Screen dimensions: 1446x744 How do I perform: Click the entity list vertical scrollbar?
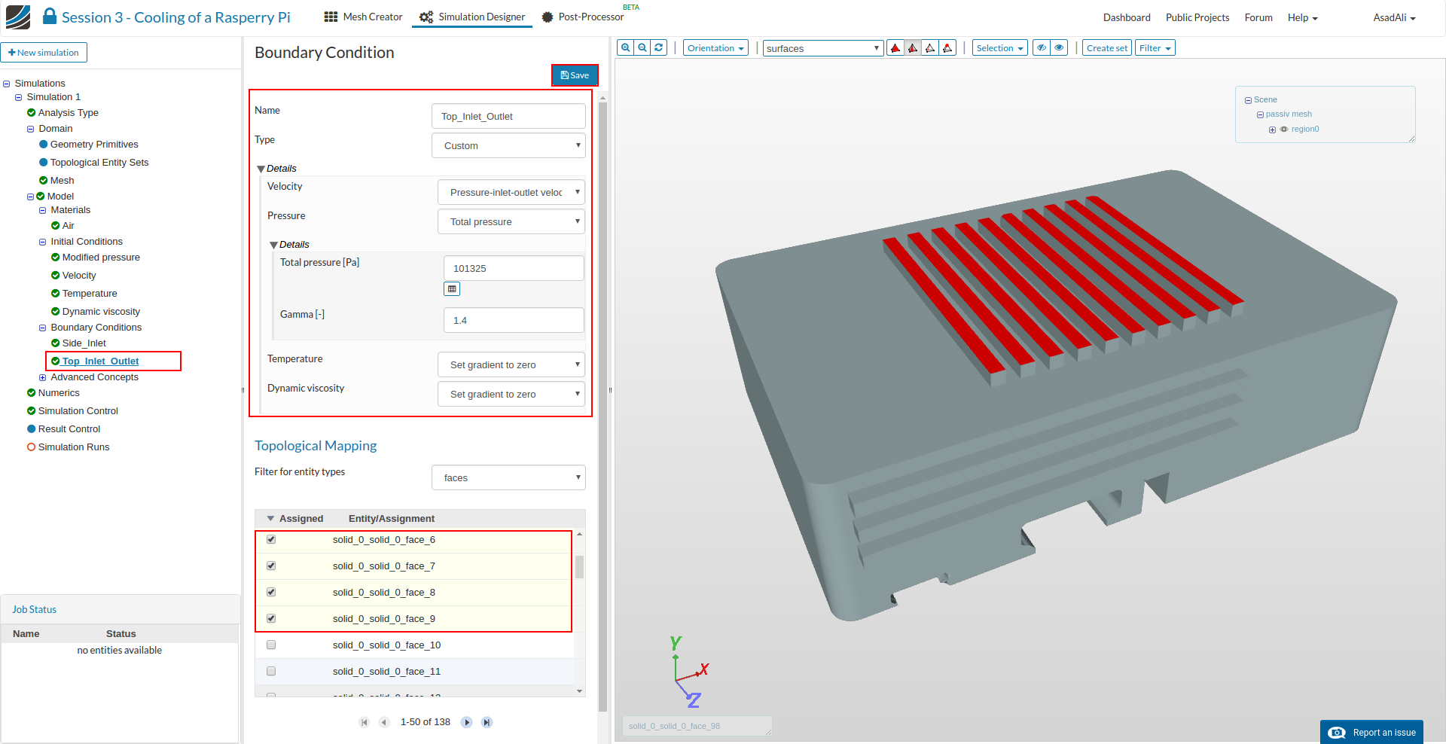tap(580, 567)
